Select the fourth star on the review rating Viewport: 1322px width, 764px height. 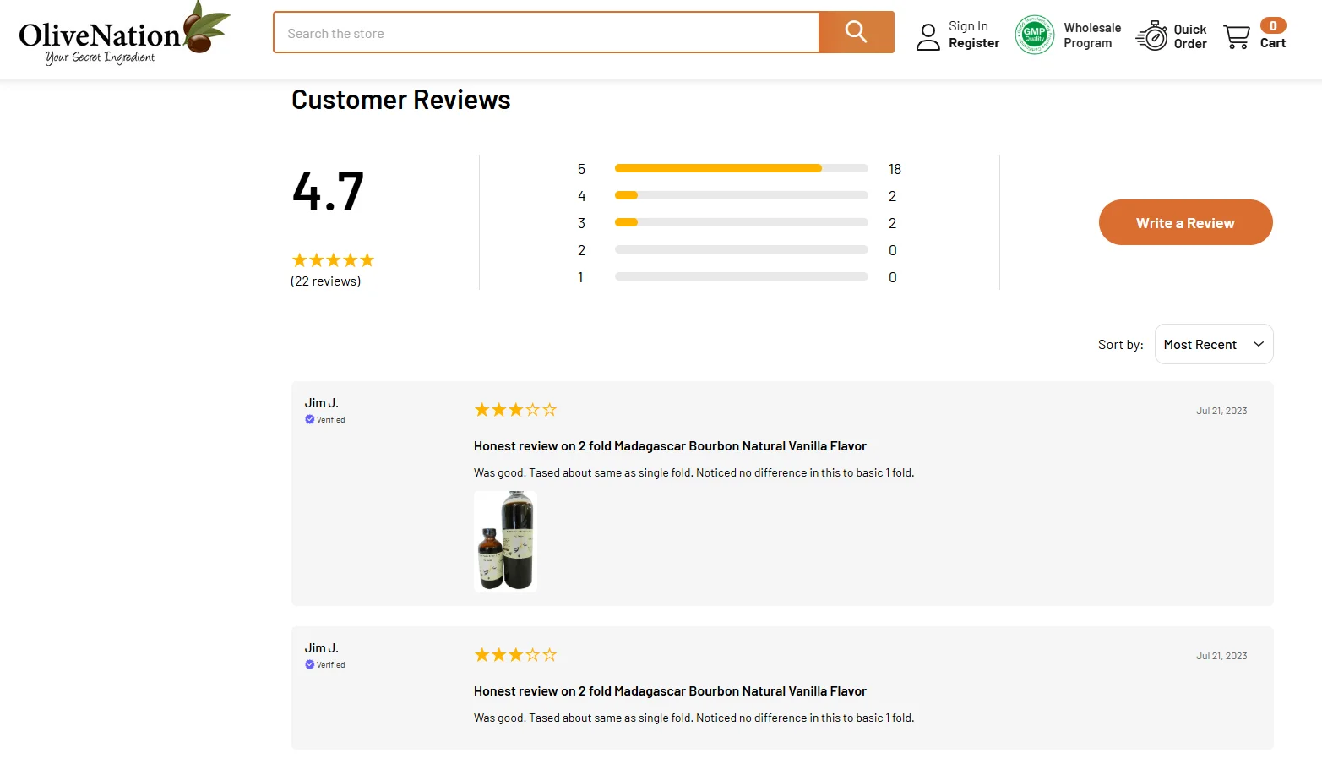533,409
